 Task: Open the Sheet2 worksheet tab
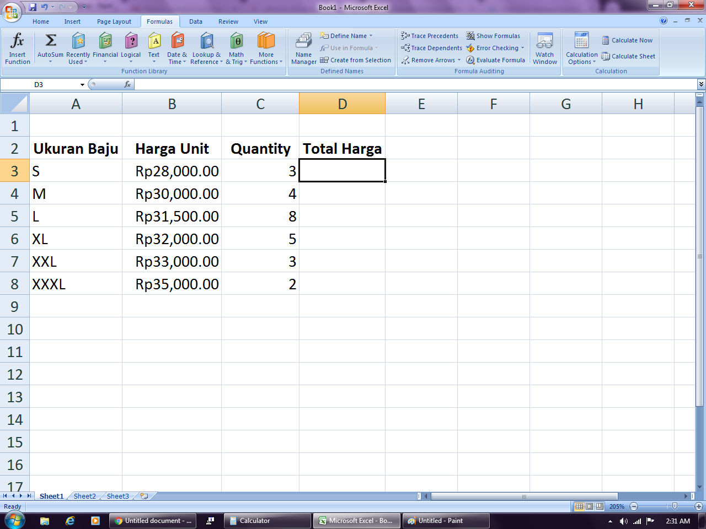coord(84,496)
